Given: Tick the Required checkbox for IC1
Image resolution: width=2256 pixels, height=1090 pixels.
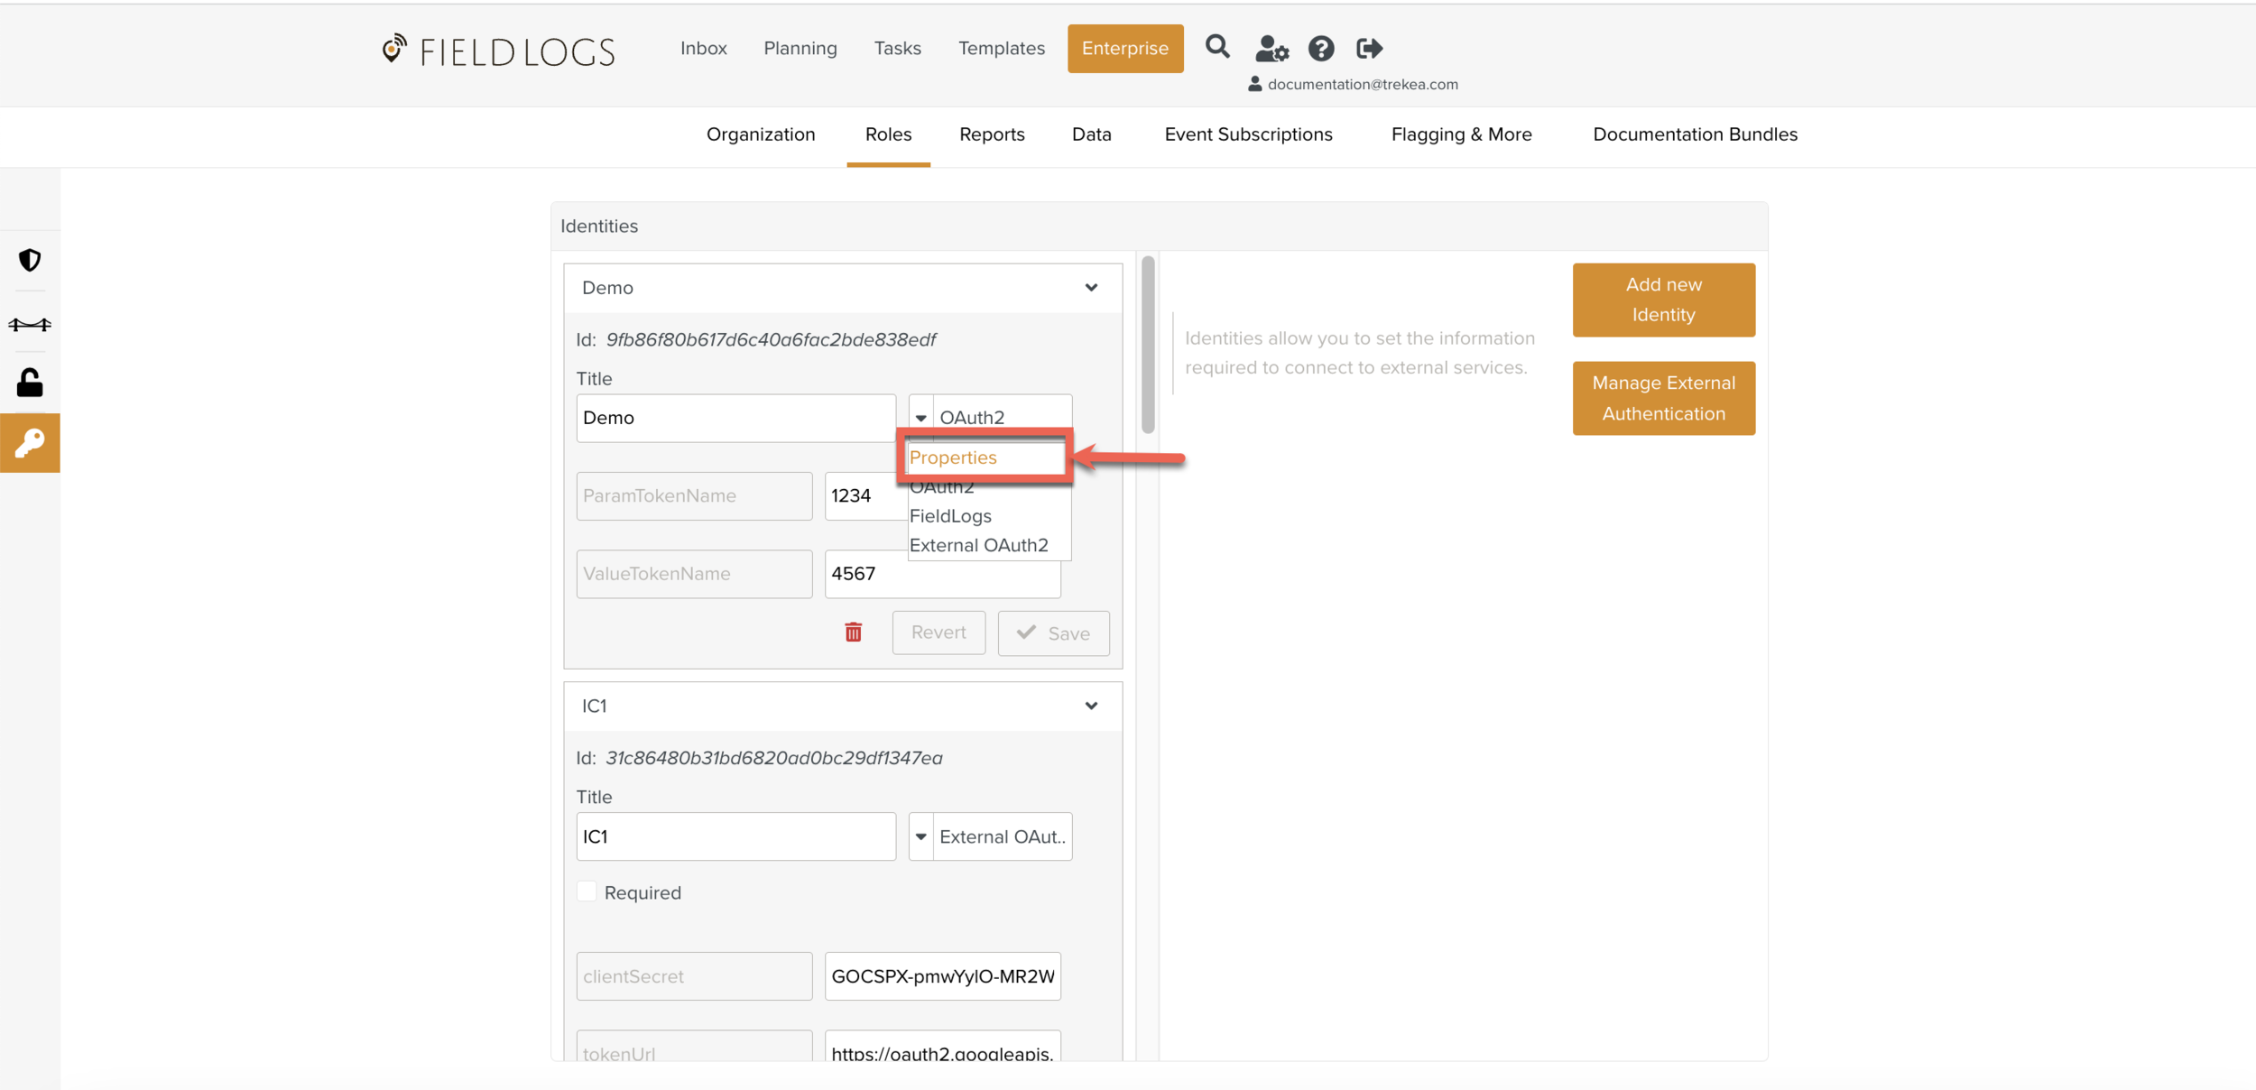Looking at the screenshot, I should point(587,891).
